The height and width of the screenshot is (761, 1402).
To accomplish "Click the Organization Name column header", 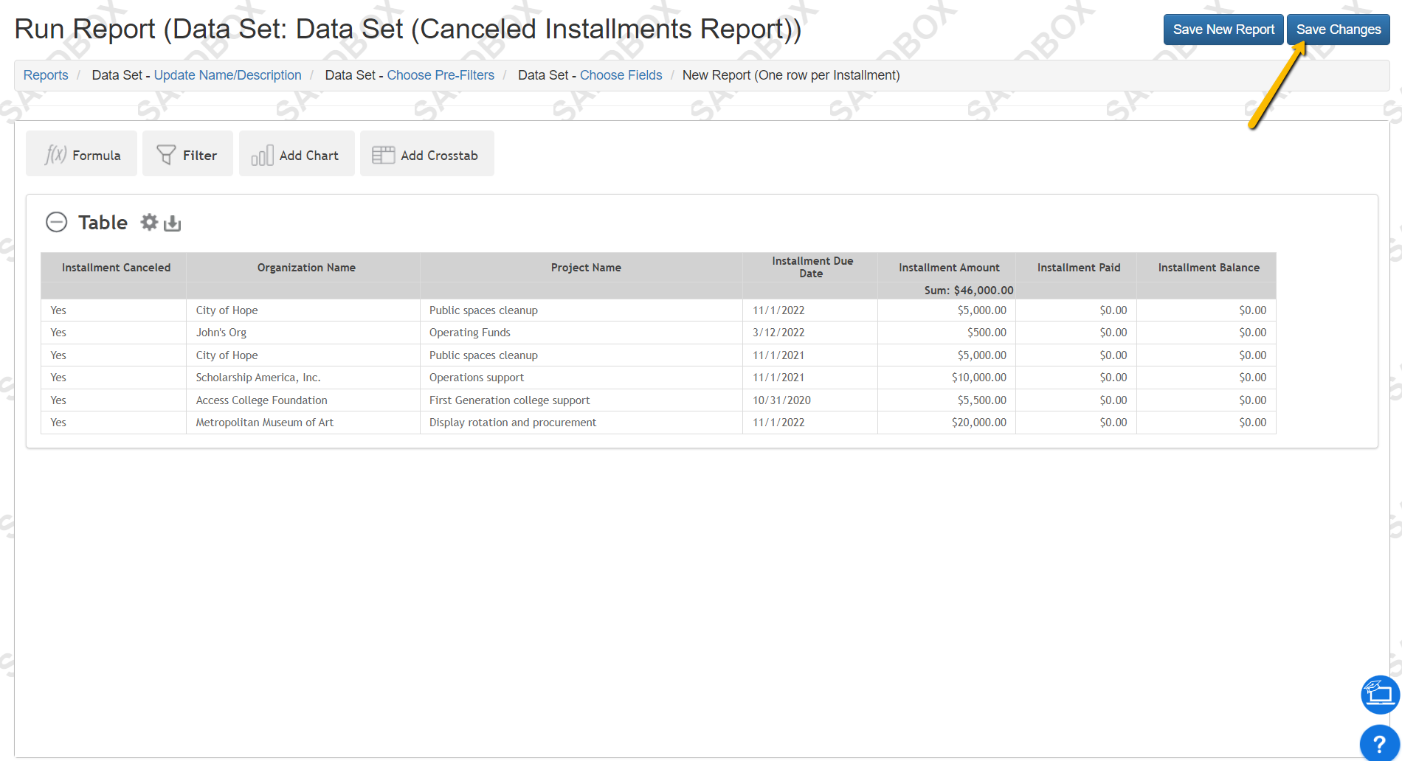I will click(x=303, y=268).
